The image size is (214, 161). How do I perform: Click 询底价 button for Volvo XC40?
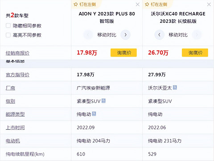pos(195,53)
